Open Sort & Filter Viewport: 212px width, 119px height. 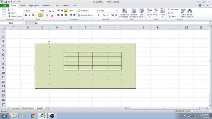183,13
